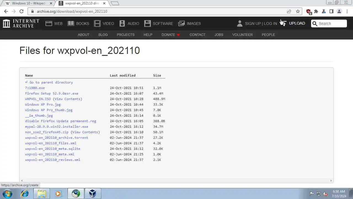Download Firefox Setup 52.9.0esr.exe
Viewport: 353px width, 199px height.
[x=52, y=93]
